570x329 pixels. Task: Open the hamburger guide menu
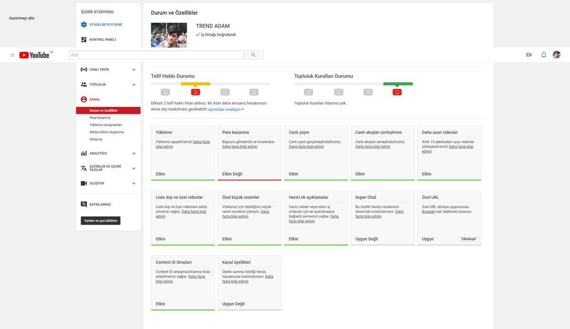(12, 55)
